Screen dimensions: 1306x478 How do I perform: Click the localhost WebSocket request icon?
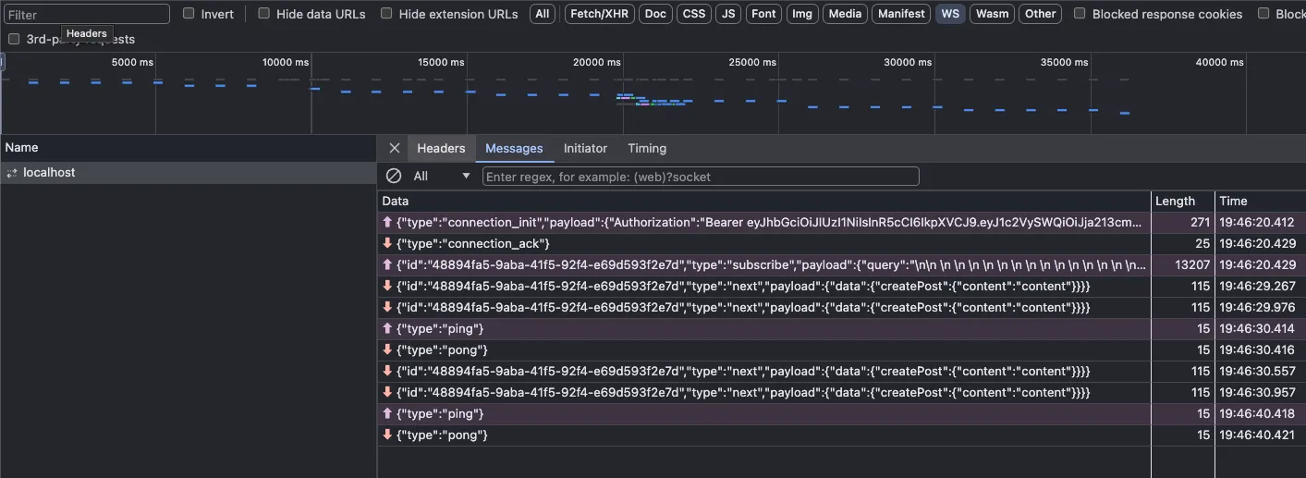tap(12, 173)
